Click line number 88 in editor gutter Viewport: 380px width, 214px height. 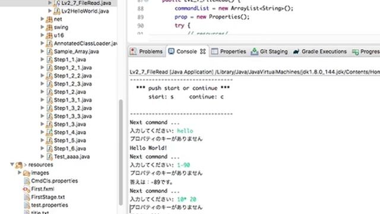pyautogui.click(x=141, y=8)
